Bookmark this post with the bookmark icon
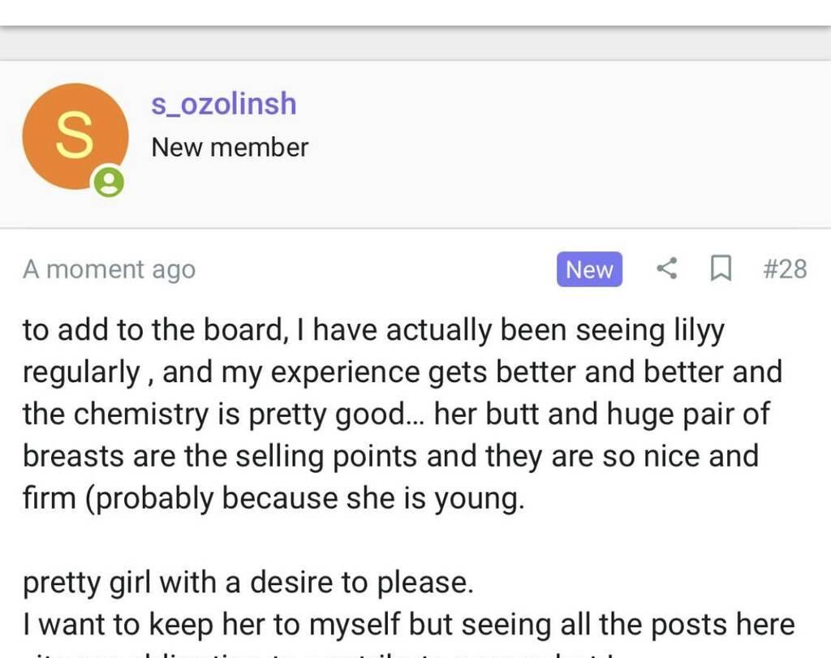This screenshot has width=831, height=658. (x=720, y=269)
